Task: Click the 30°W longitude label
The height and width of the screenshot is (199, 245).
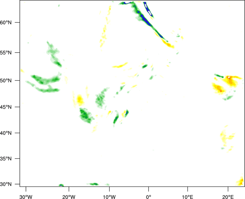Action: [26, 197]
